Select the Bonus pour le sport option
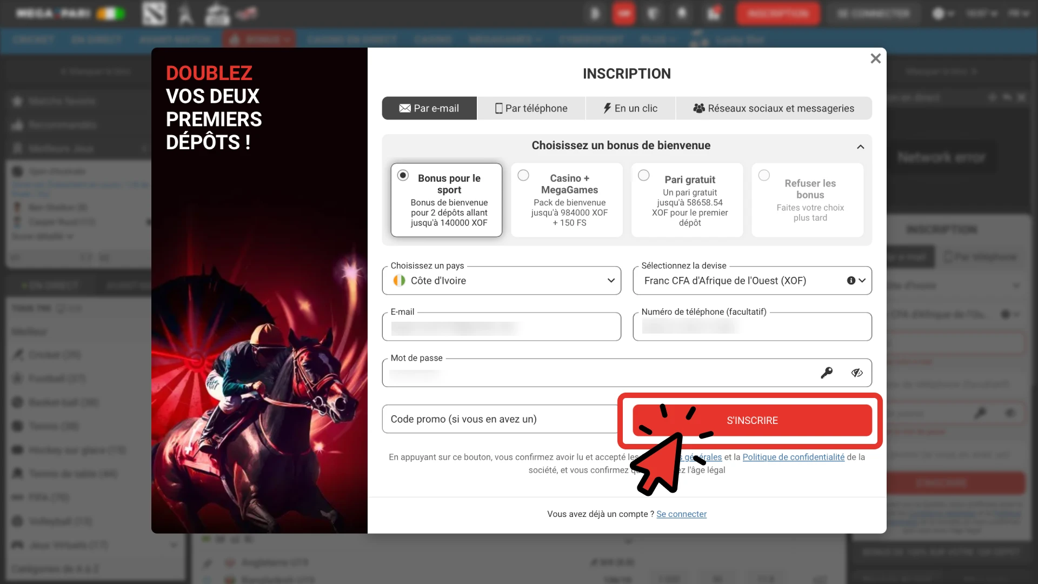The width and height of the screenshot is (1038, 584). (x=447, y=200)
